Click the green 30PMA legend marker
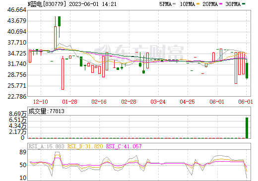The width and height of the screenshot is (258, 181). (244, 4)
